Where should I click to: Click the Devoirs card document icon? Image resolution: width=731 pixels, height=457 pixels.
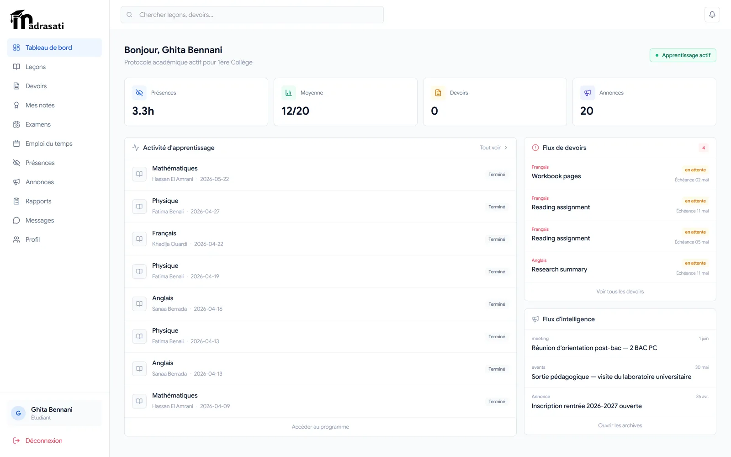point(438,93)
